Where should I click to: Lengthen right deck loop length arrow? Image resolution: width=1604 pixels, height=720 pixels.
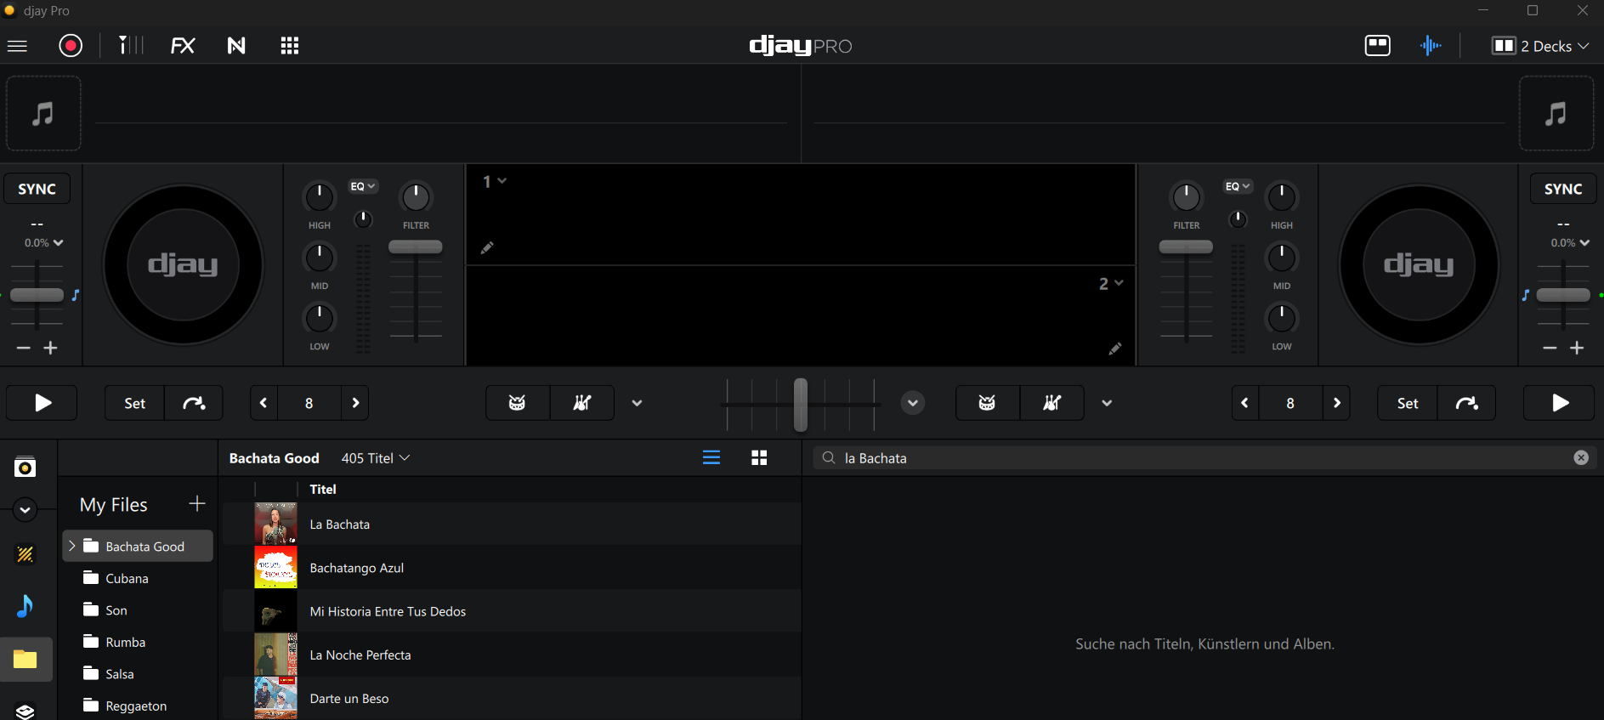click(x=1337, y=403)
